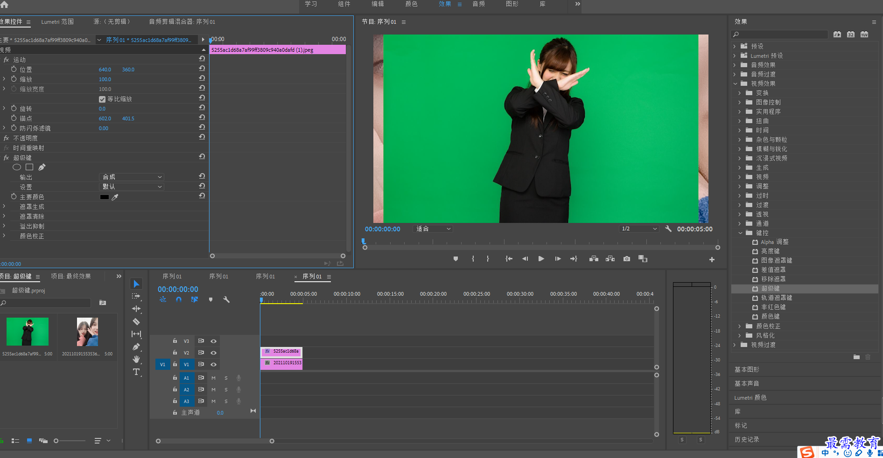The height and width of the screenshot is (458, 883).
Task: Click the Ultra Key ellipse mask icon
Action: 17,167
